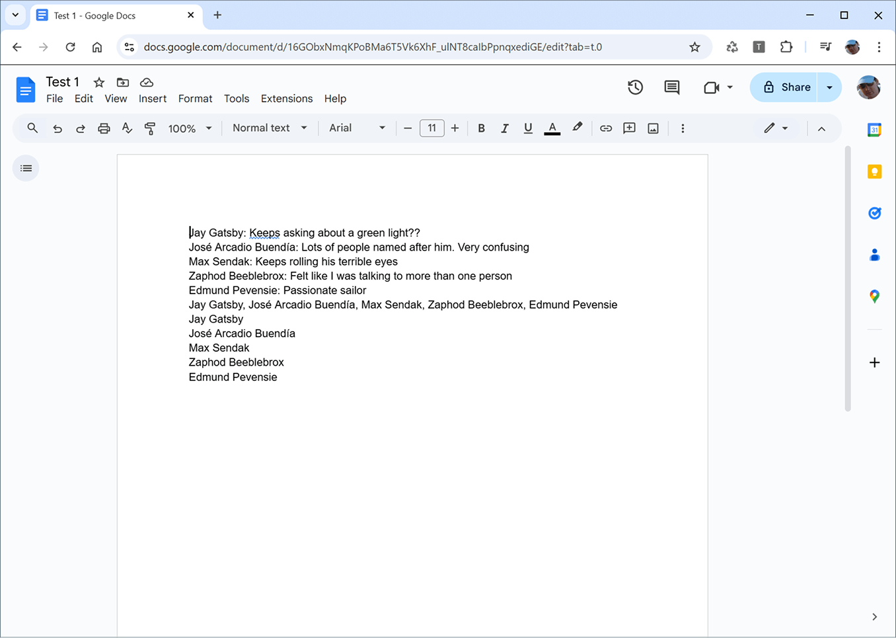Decrease the font size
This screenshot has height=638, width=896.
[408, 128]
